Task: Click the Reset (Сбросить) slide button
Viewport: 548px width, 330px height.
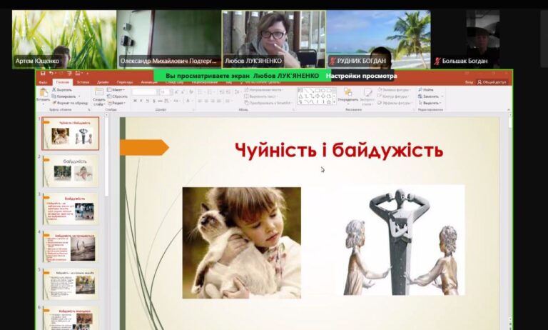Action: point(120,96)
